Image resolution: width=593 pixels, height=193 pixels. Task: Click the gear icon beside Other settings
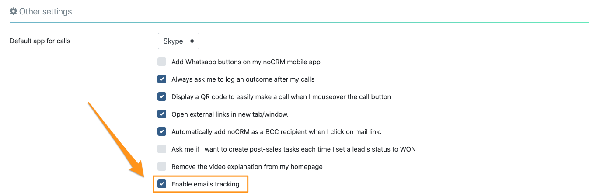click(x=14, y=11)
